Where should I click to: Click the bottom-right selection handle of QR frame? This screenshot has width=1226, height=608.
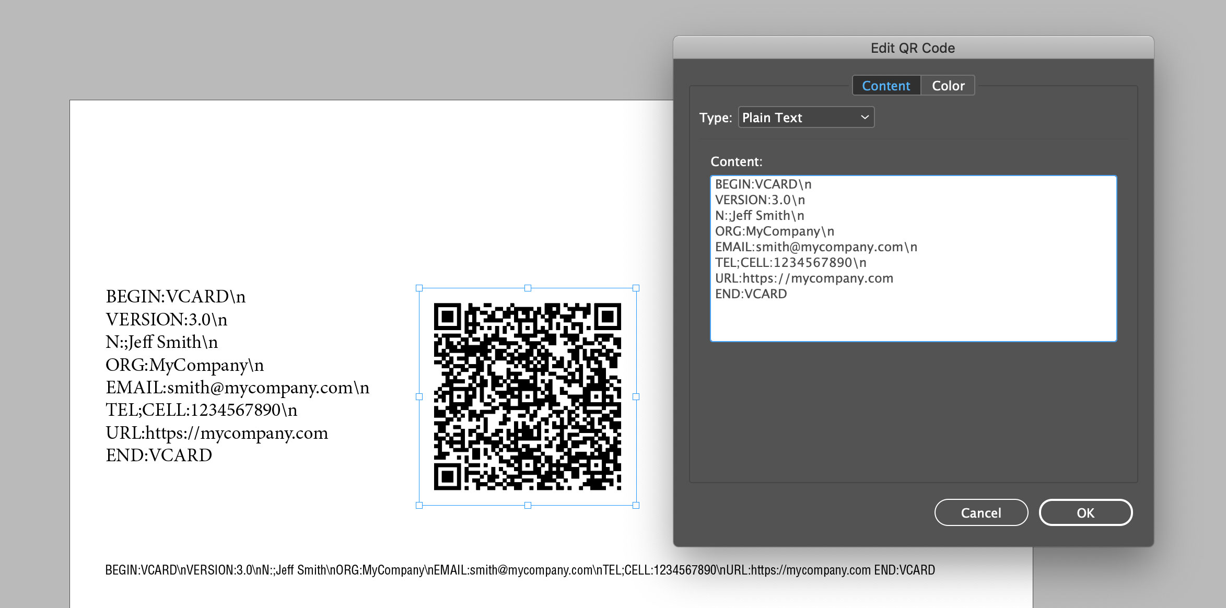point(636,505)
